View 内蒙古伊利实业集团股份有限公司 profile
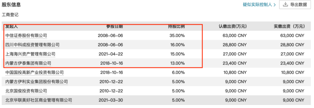The image size is (314, 108). [x=37, y=82]
